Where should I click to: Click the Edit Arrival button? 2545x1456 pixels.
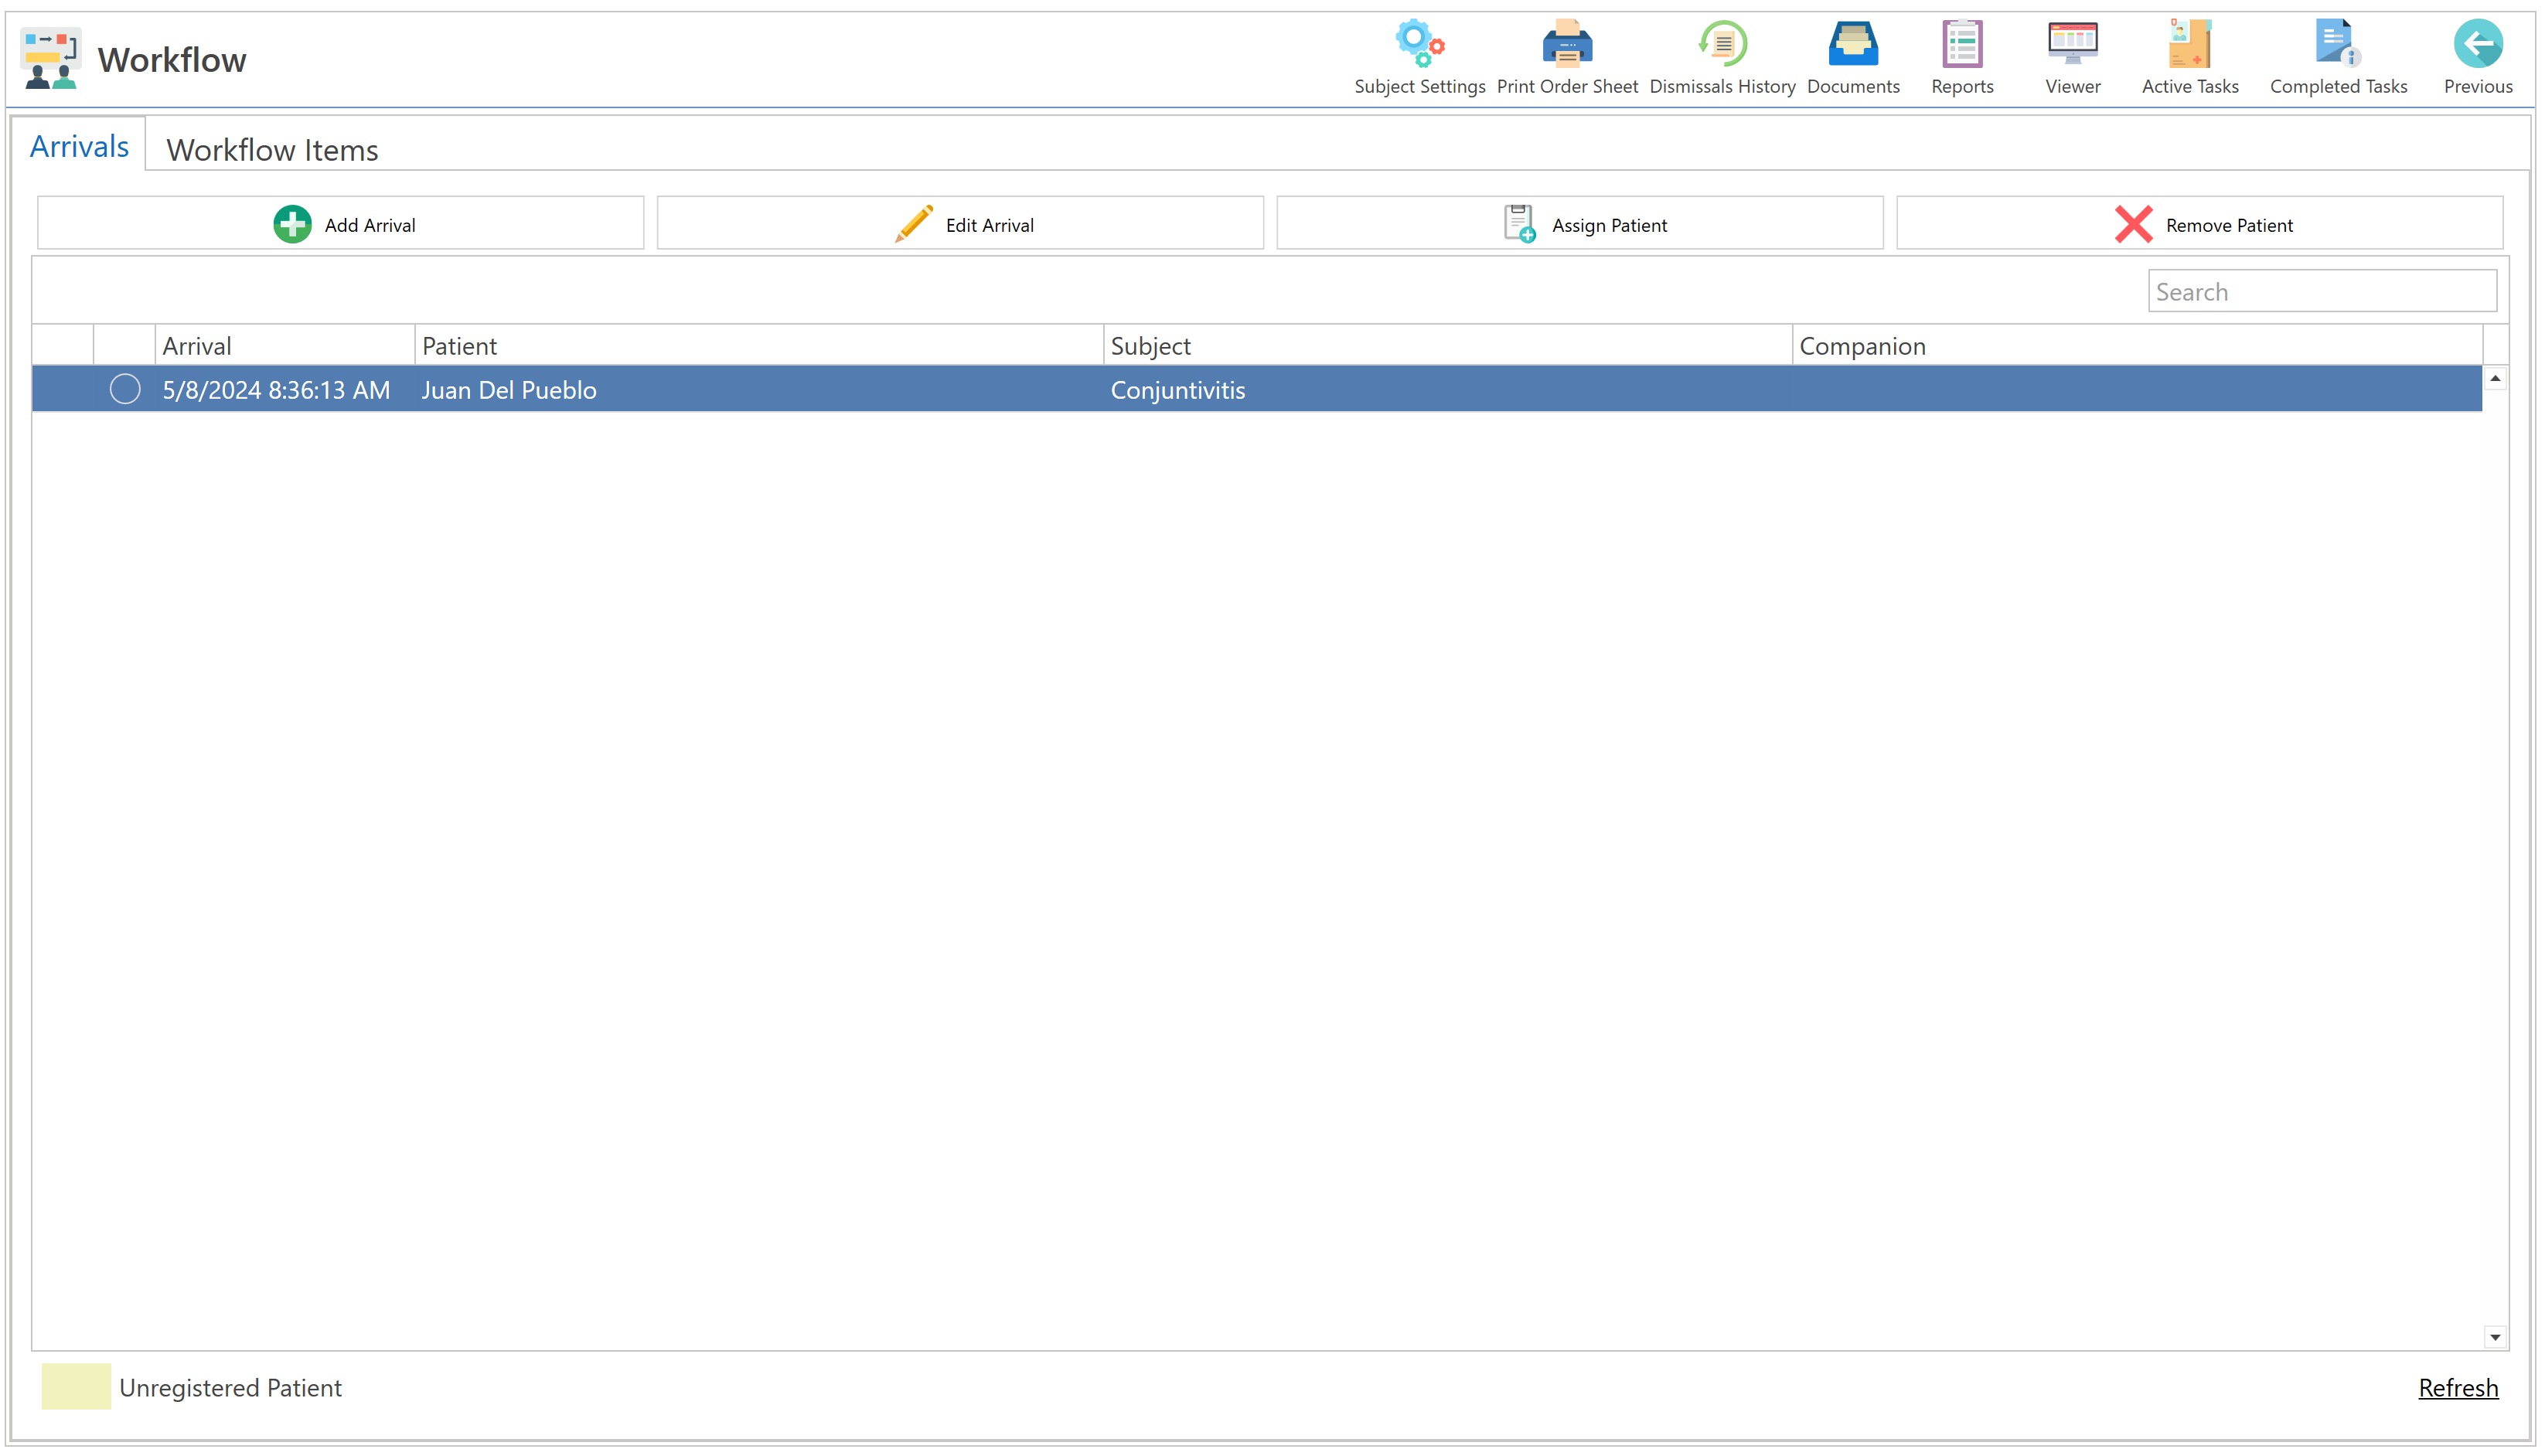(x=960, y=224)
